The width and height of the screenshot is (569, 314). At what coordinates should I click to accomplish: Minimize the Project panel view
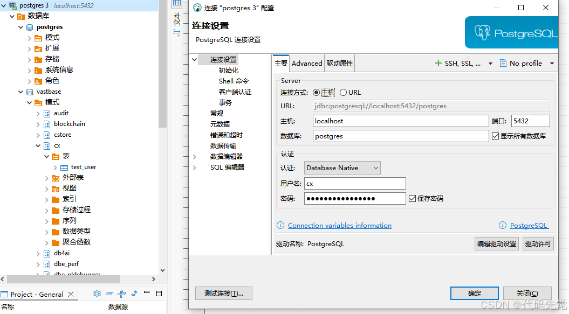[x=147, y=292]
